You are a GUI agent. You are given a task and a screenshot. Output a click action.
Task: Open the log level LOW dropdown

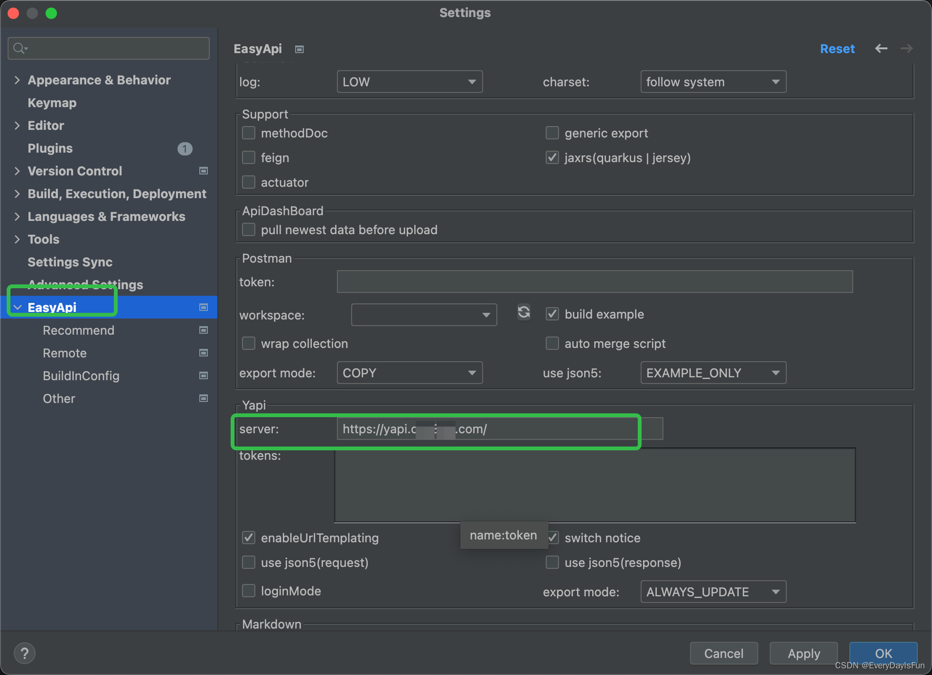point(409,82)
